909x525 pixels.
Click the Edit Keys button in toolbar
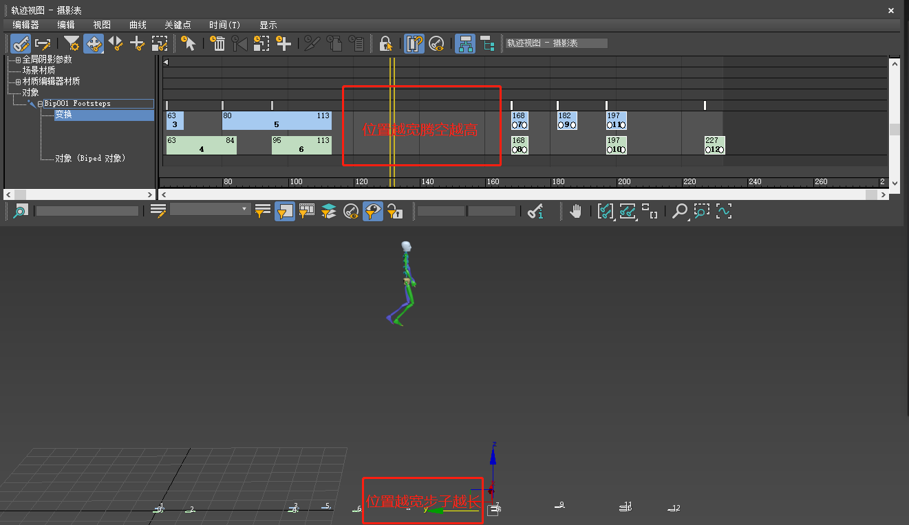(20, 43)
